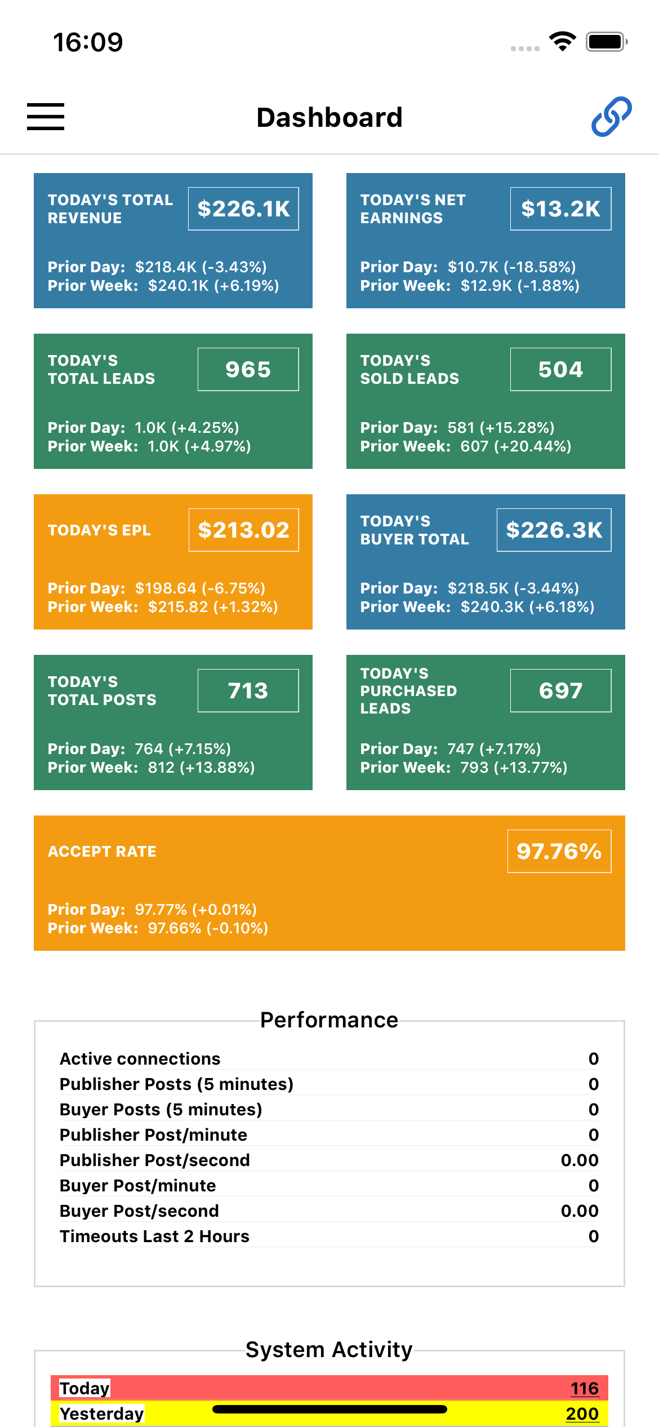
Task: Open Today's Net Earnings card
Action: click(486, 241)
